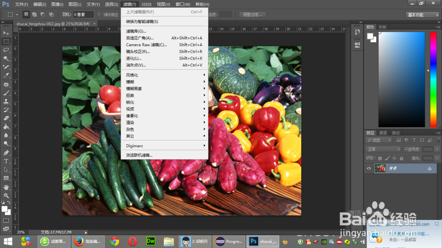Select the Healing Brush tool
442x248 pixels.
coord(6,84)
